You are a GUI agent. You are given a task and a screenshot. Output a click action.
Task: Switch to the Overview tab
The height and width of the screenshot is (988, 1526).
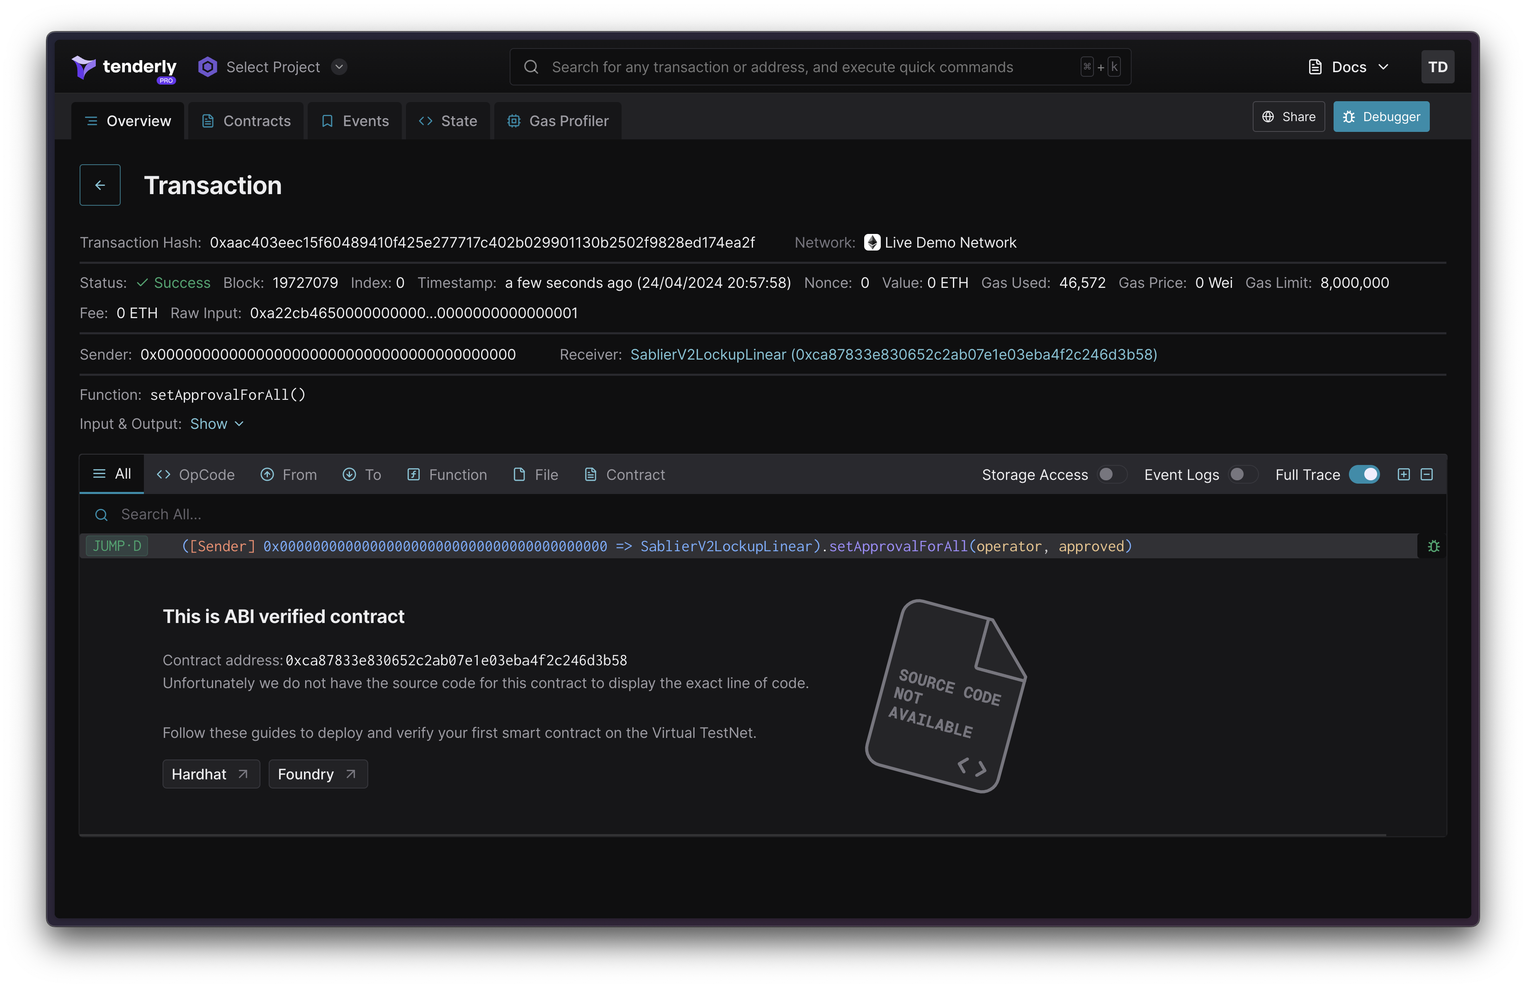[128, 121]
